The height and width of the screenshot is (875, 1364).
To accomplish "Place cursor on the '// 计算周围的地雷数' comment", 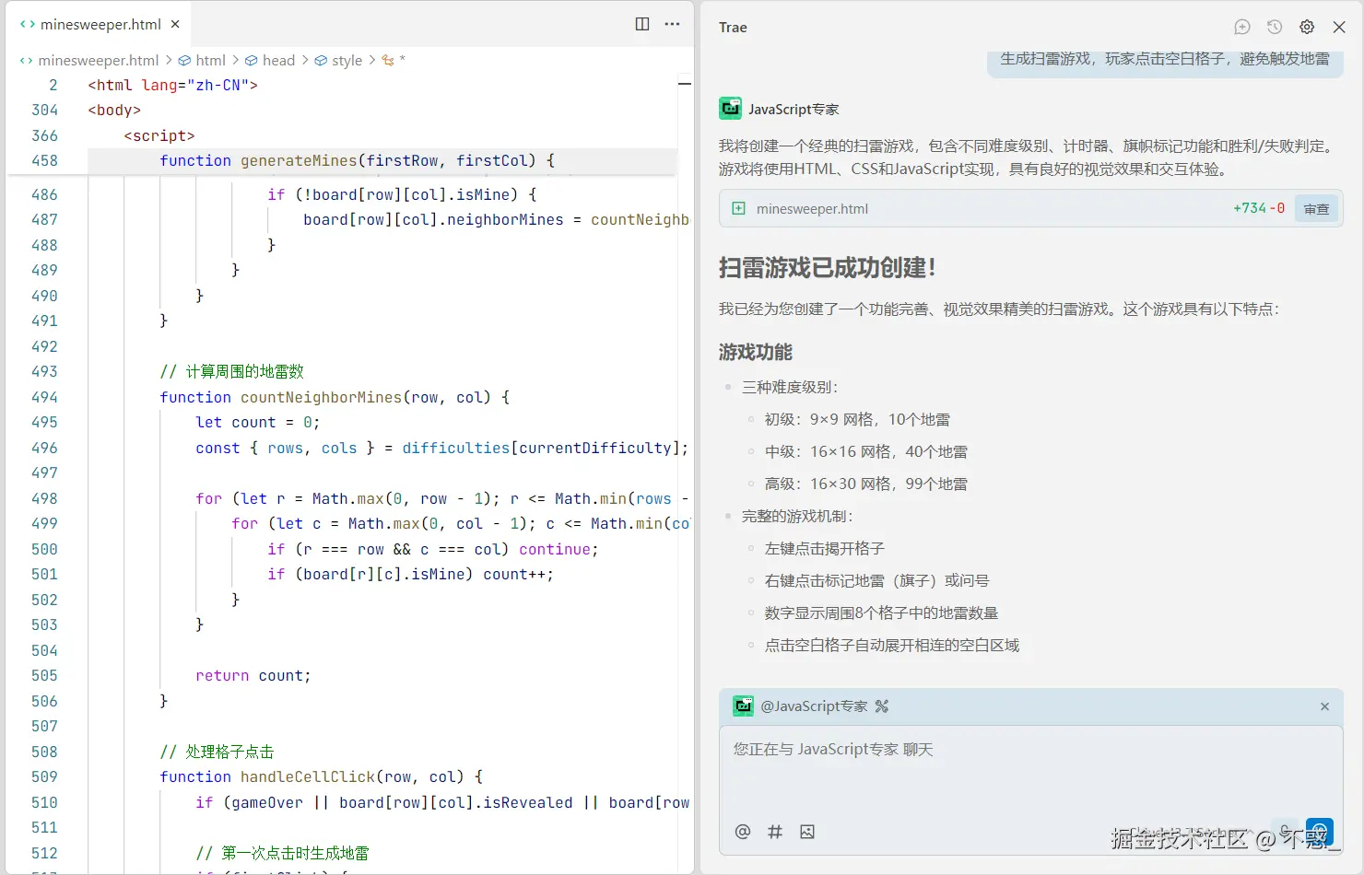I will [231, 371].
